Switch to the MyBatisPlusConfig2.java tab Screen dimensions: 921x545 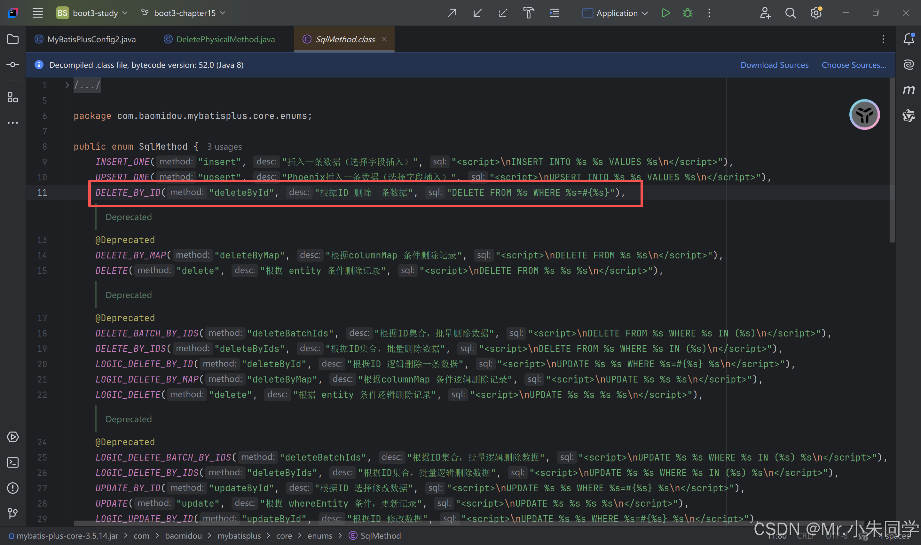tap(91, 39)
